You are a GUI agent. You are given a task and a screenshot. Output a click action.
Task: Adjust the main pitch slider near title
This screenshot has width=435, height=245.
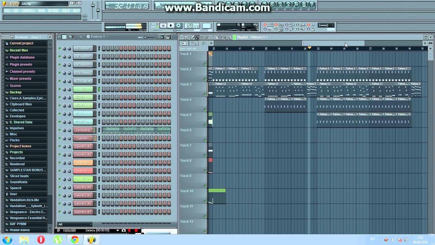click(98, 10)
